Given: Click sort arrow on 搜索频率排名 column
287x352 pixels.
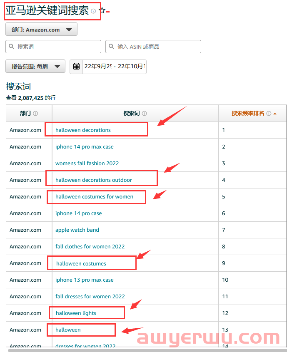Looking at the screenshot, I should tap(275, 114).
